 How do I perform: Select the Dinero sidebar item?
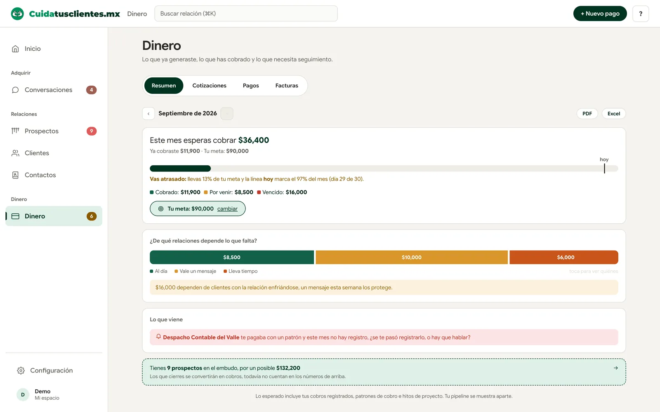pyautogui.click(x=54, y=216)
